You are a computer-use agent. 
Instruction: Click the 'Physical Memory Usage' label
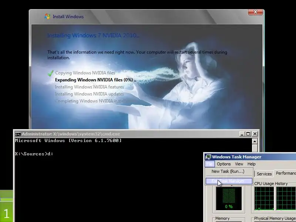click(x=275, y=218)
